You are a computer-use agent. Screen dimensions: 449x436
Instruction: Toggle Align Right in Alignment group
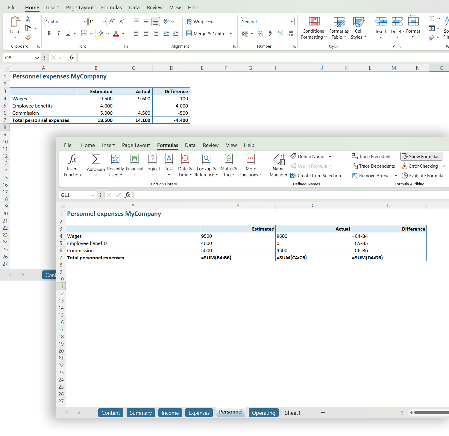pos(156,34)
